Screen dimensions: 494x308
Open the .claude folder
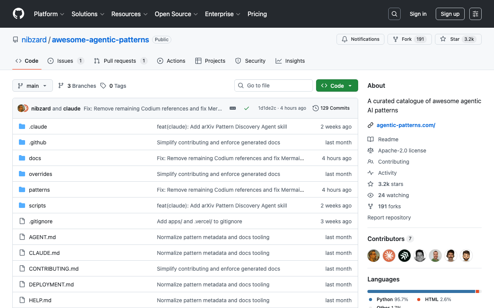click(38, 127)
